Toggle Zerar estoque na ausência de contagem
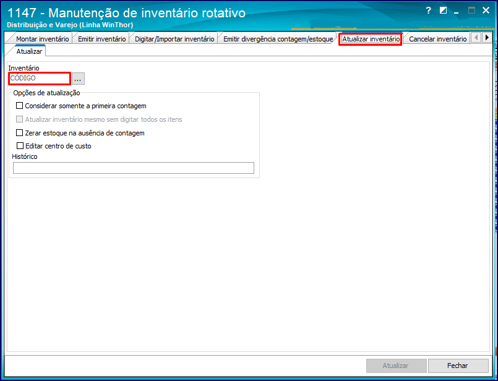 [20, 133]
